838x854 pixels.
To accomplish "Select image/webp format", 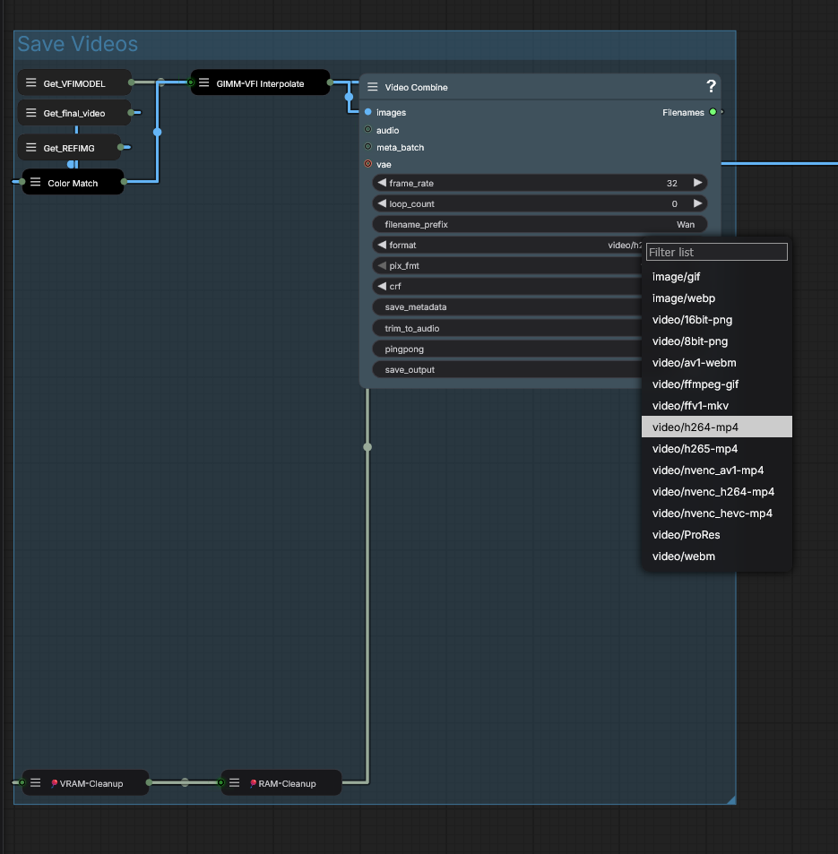I will [716, 298].
